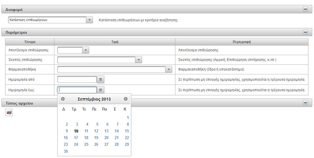Open the Κατάσταση επιθεωρήσεων report dropdown
This screenshot has height=158, width=314.
(x=90, y=20)
